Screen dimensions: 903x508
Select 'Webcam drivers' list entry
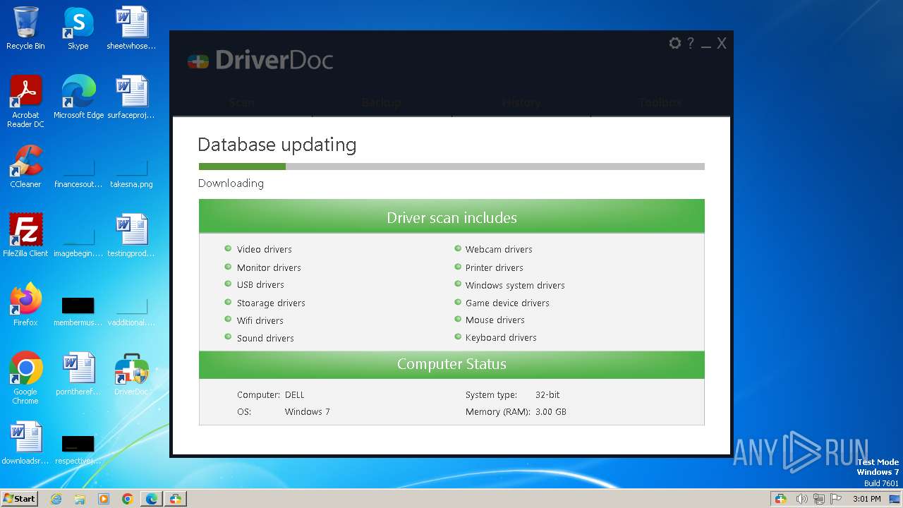point(499,249)
